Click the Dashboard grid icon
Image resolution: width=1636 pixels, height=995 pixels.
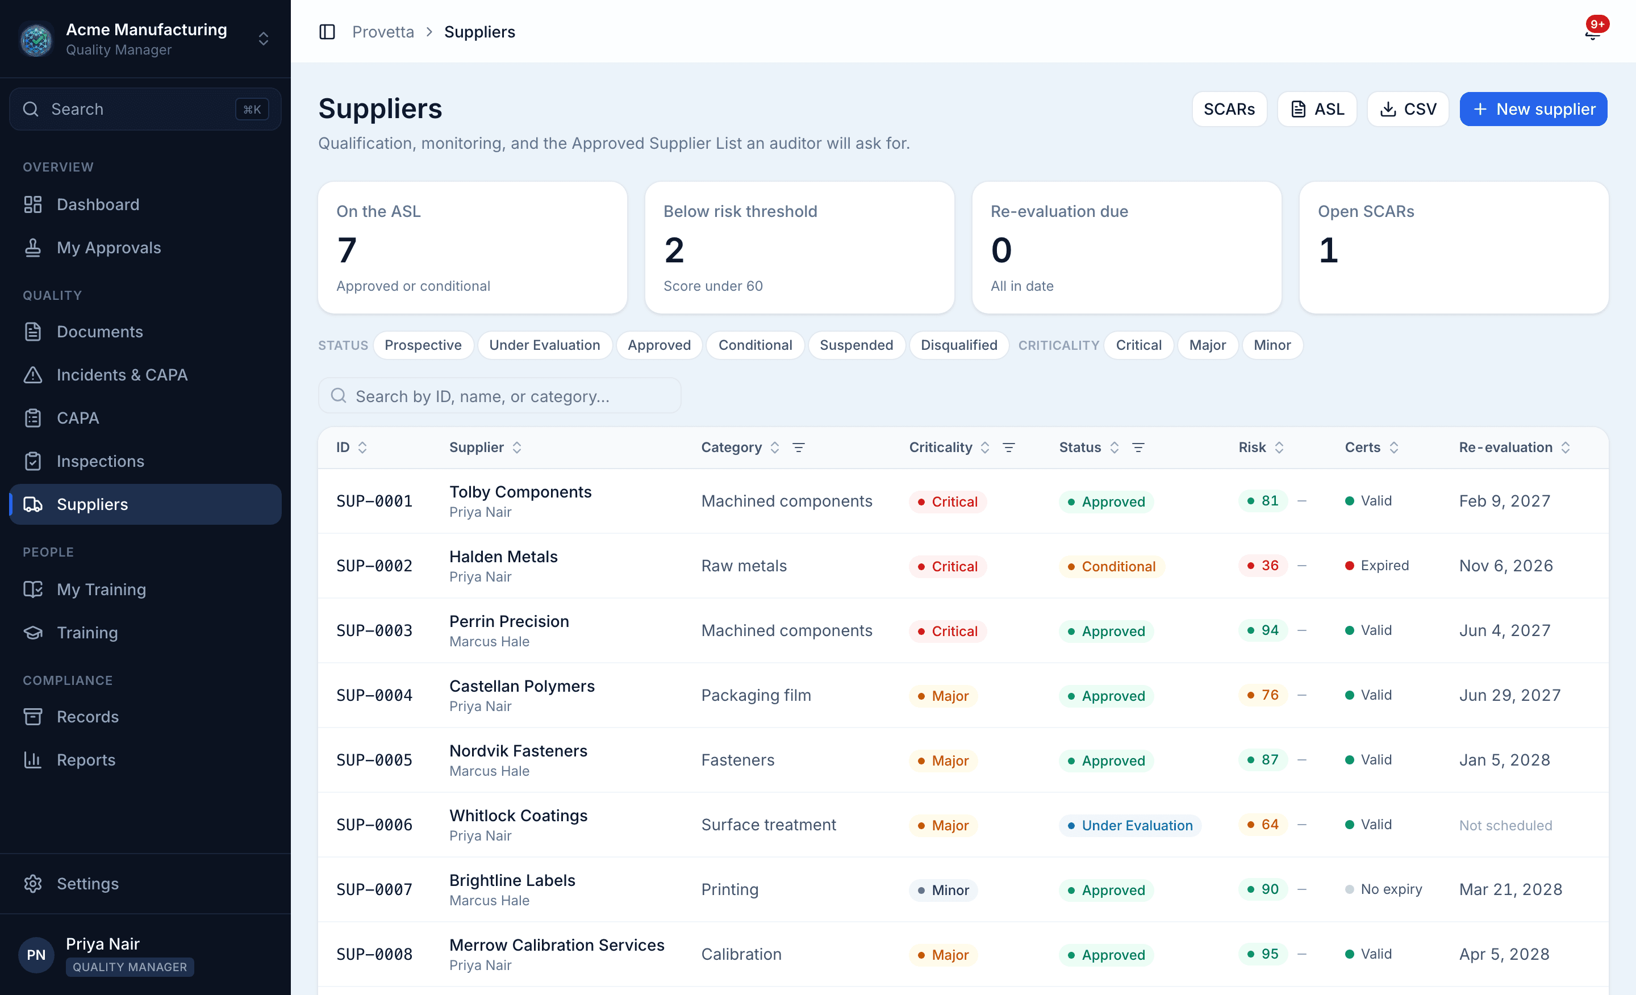[x=32, y=204]
